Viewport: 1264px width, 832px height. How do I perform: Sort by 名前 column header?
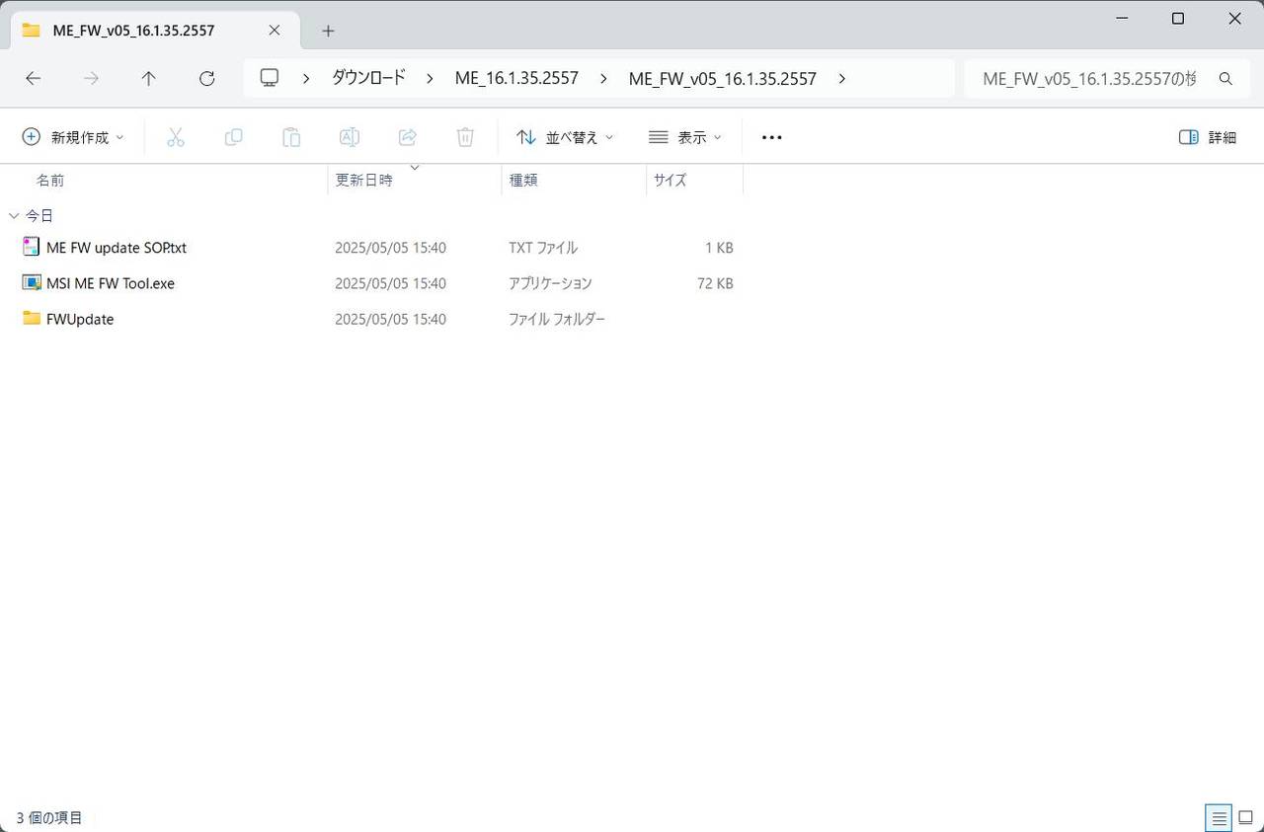click(x=50, y=180)
